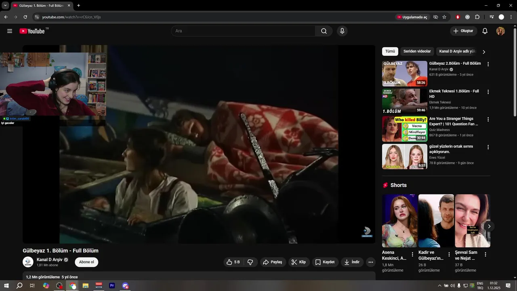Open options for güzel yüzlerin ortak sırrını video
Screen dimensions: 517x291
(488, 148)
